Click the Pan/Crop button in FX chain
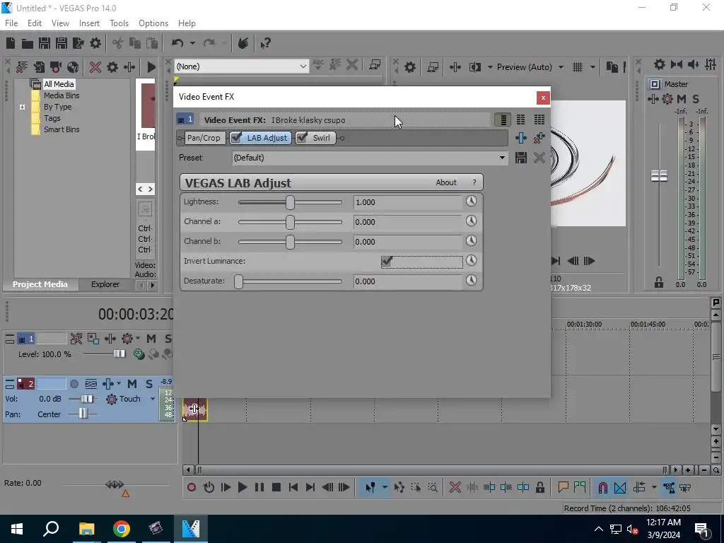 pos(203,138)
